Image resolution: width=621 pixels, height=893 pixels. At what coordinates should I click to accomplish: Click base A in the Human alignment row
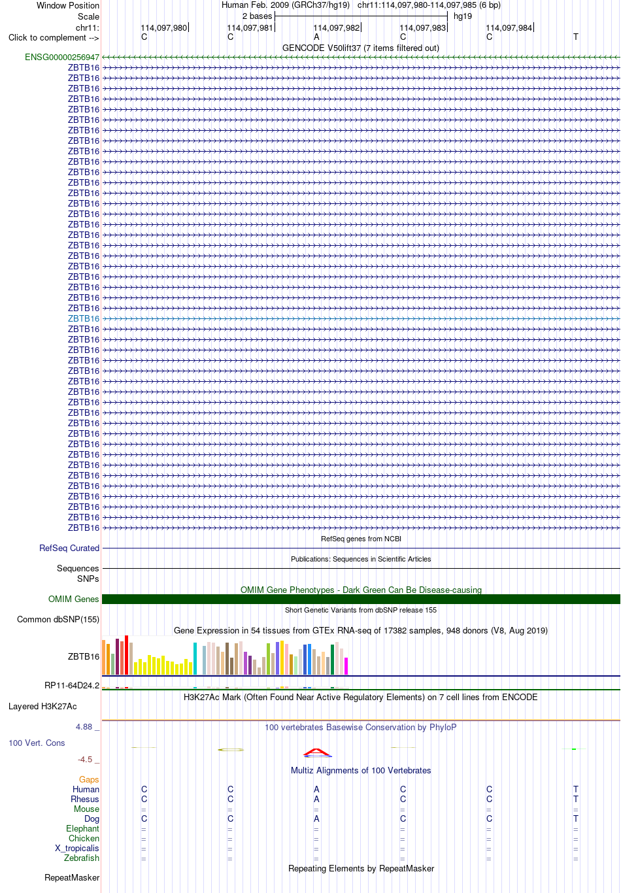click(316, 790)
